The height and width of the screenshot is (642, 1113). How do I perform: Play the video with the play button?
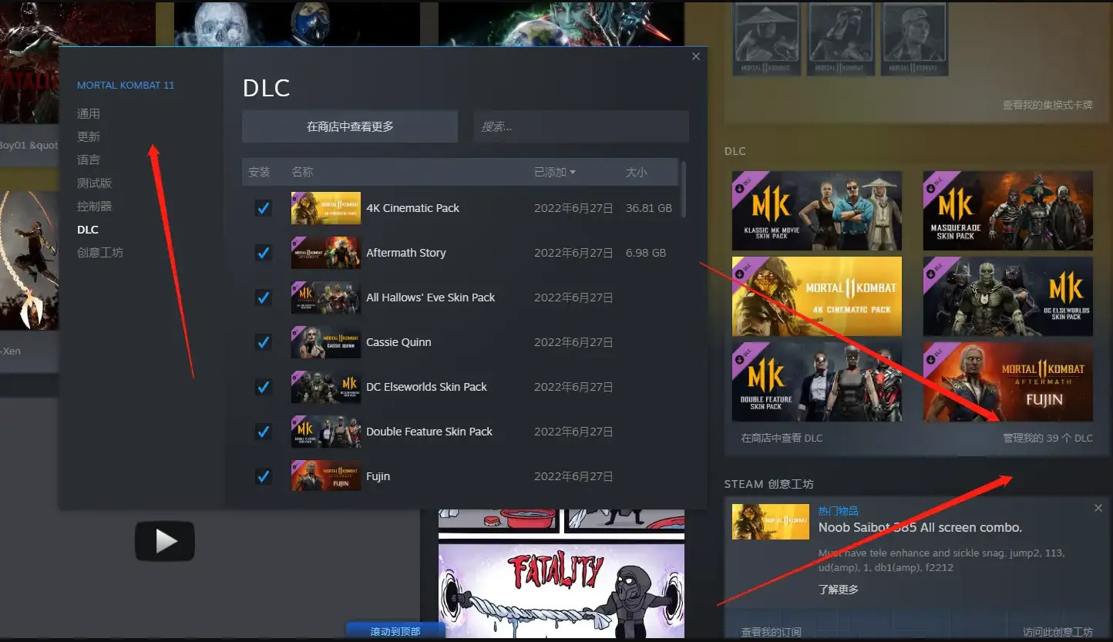(165, 541)
